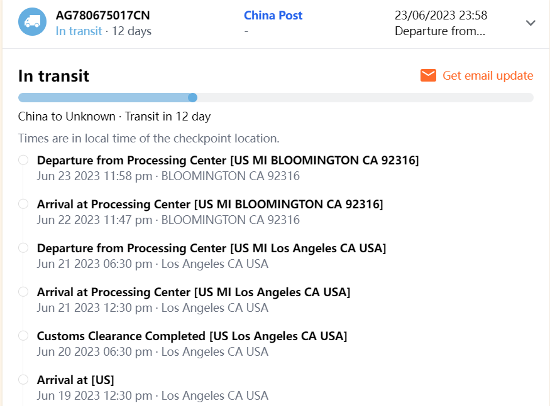The height and width of the screenshot is (406, 550).
Task: Open the China Post carrier link
Action: 273,16
